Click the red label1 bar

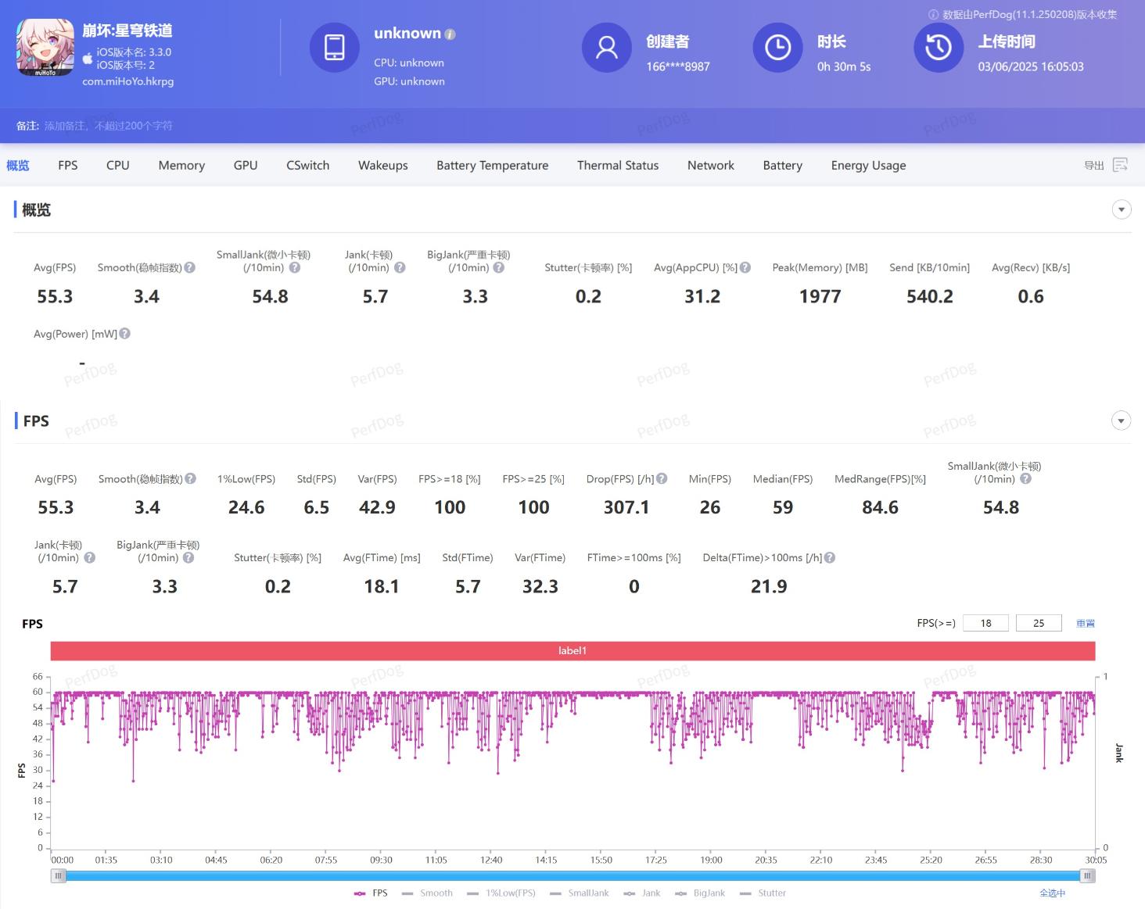point(572,650)
